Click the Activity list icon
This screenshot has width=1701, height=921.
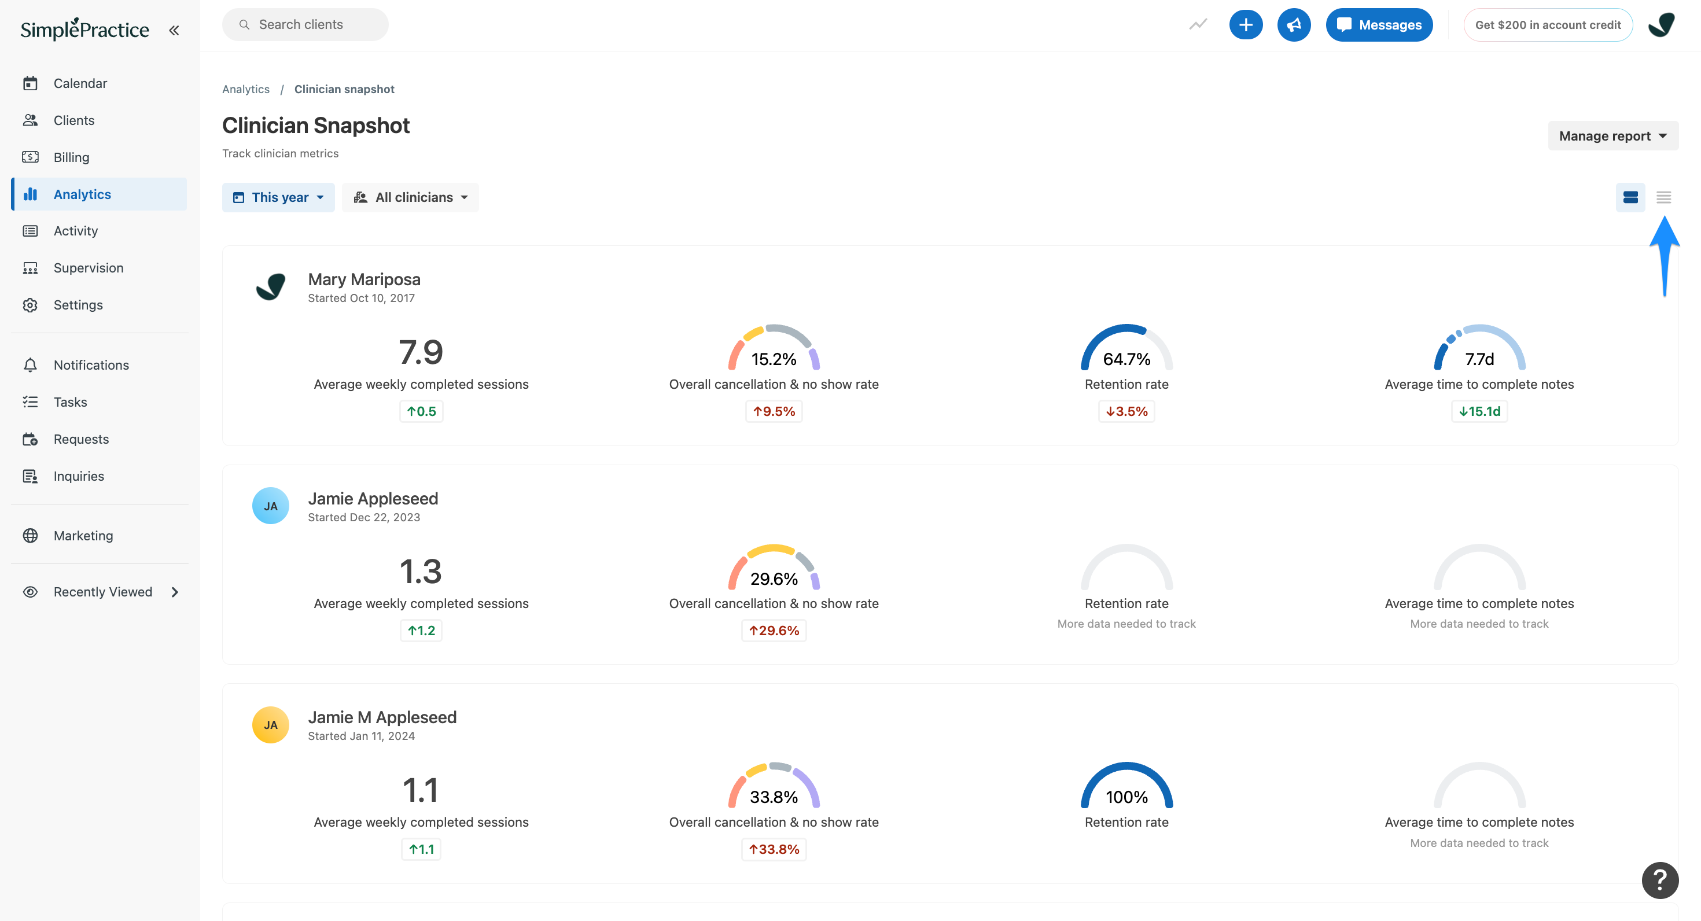click(30, 231)
